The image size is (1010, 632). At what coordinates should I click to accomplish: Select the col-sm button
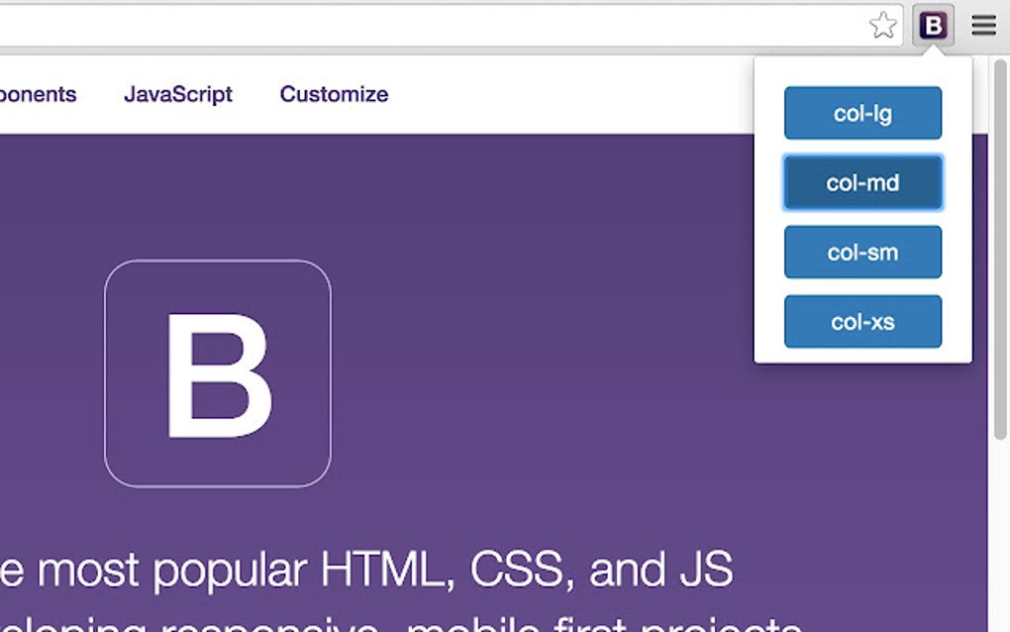[862, 252]
